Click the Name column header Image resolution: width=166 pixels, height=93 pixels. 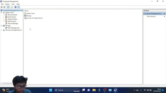26,11
